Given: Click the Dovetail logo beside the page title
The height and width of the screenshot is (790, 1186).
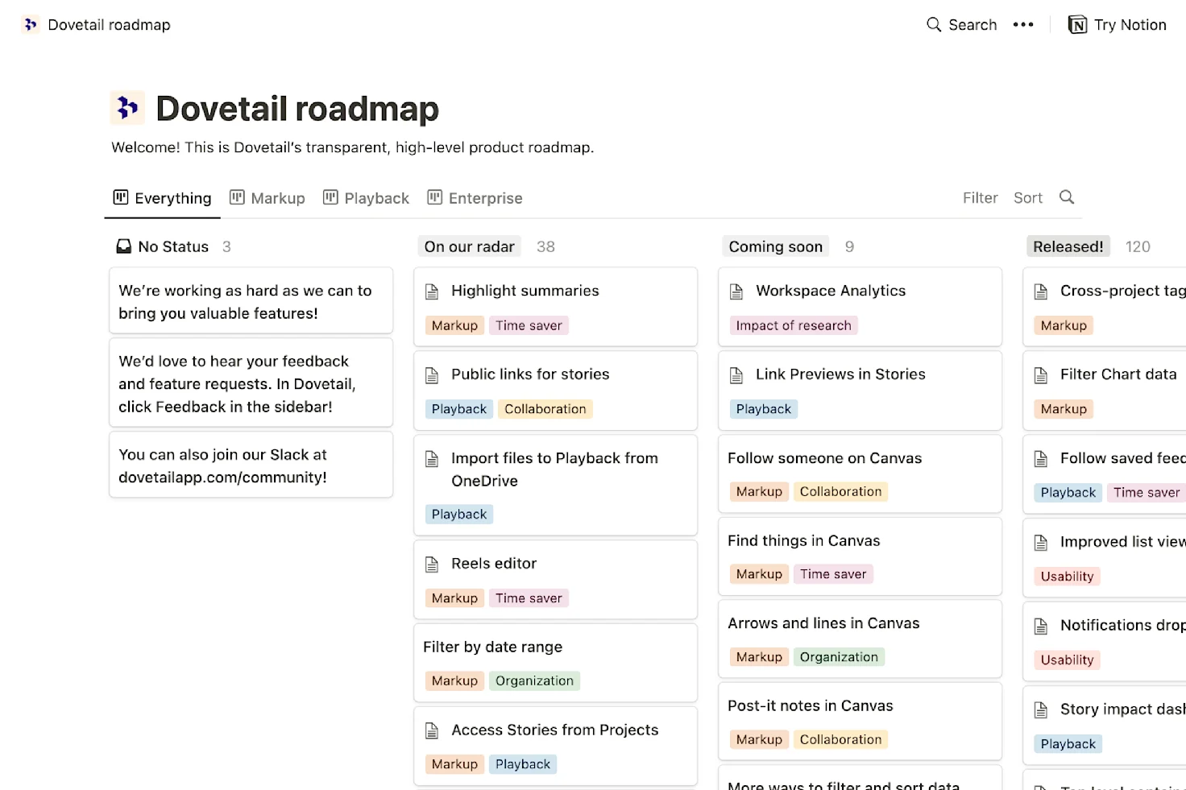Looking at the screenshot, I should coord(127,108).
